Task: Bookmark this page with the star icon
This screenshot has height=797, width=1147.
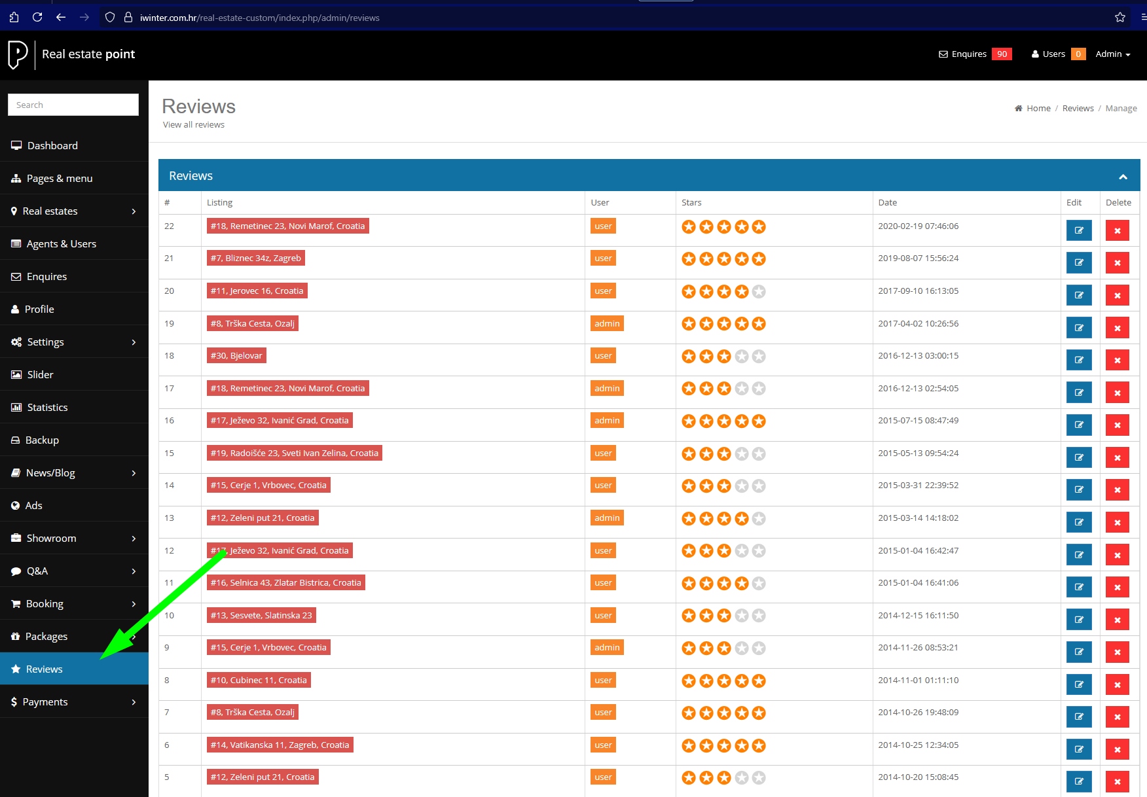Action: pyautogui.click(x=1120, y=17)
